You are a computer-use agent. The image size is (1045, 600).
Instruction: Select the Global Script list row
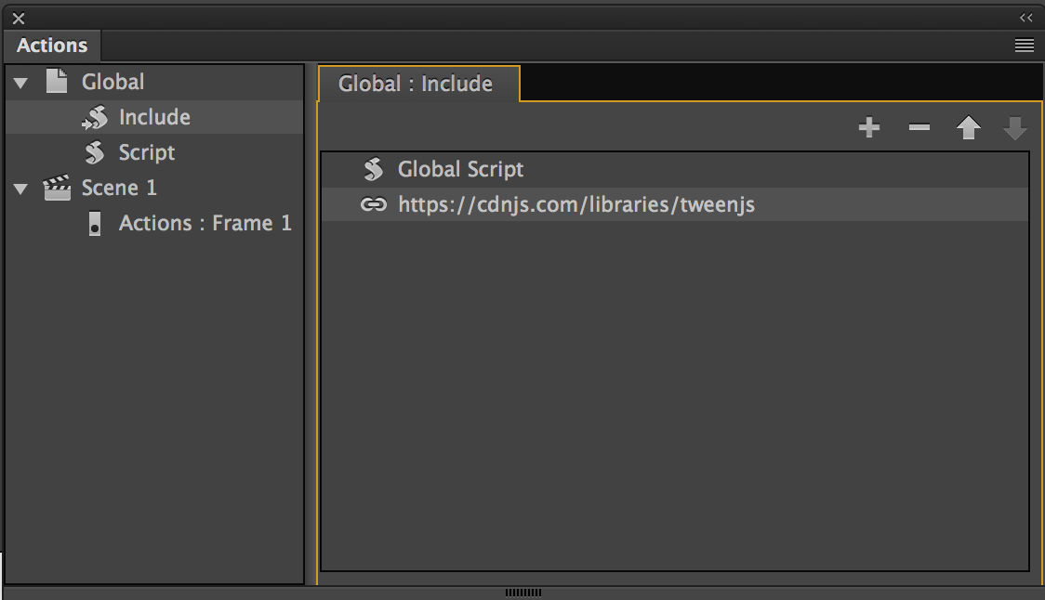click(675, 169)
